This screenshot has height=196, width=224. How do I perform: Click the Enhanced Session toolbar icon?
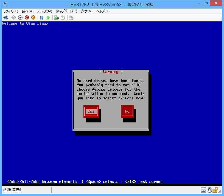(71, 18)
